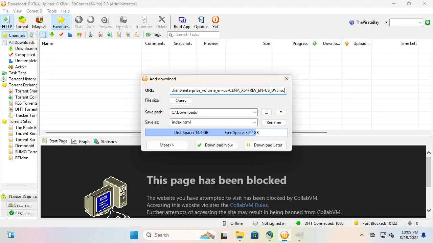
Task: Select RSS Torrents in the sidebar
Action: (x=26, y=103)
